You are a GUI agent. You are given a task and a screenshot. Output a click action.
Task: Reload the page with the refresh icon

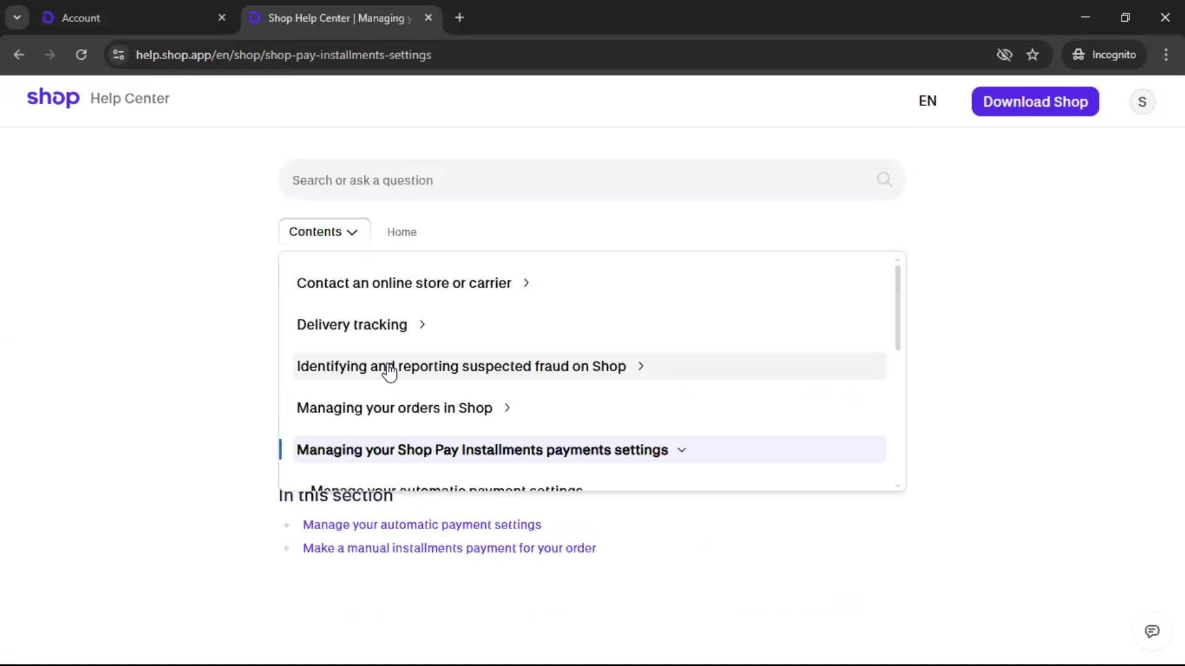[x=81, y=55]
